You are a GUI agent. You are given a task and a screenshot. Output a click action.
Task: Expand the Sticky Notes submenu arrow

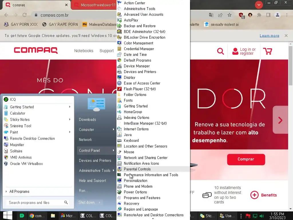pos(70,119)
